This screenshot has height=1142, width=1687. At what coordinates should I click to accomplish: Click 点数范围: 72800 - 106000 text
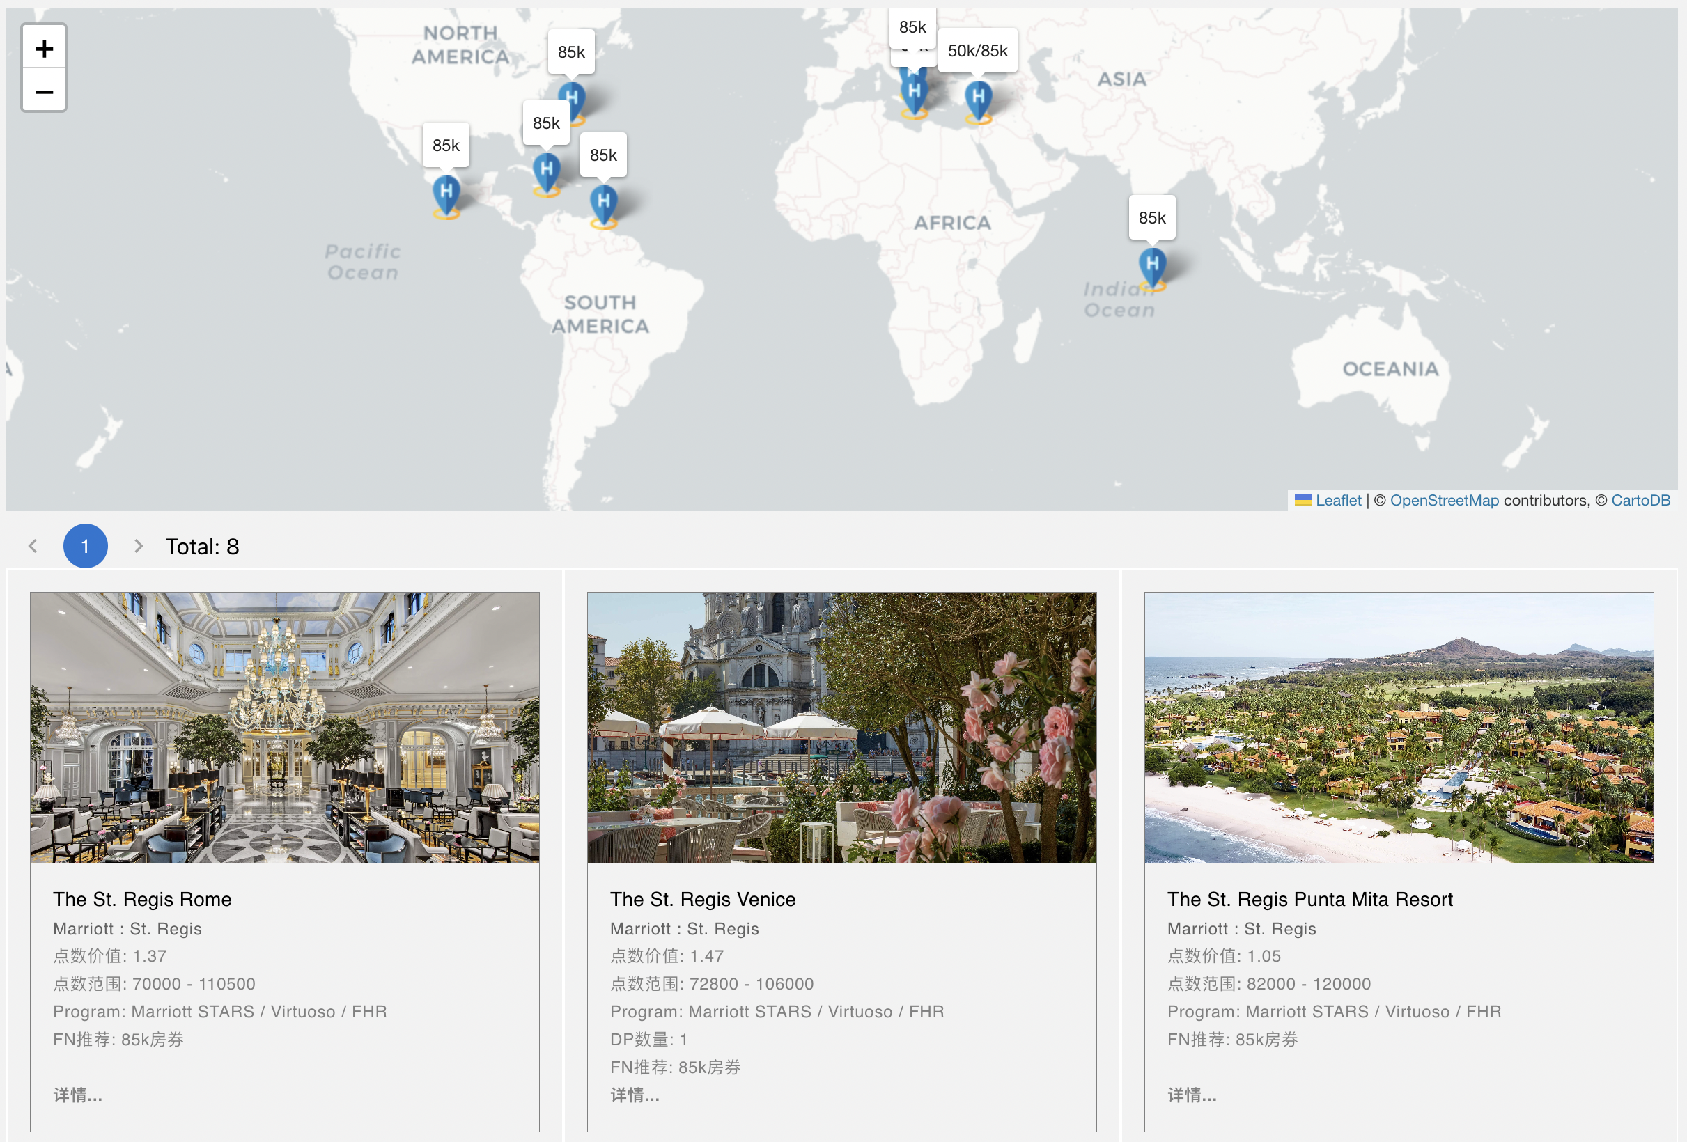pyautogui.click(x=712, y=983)
